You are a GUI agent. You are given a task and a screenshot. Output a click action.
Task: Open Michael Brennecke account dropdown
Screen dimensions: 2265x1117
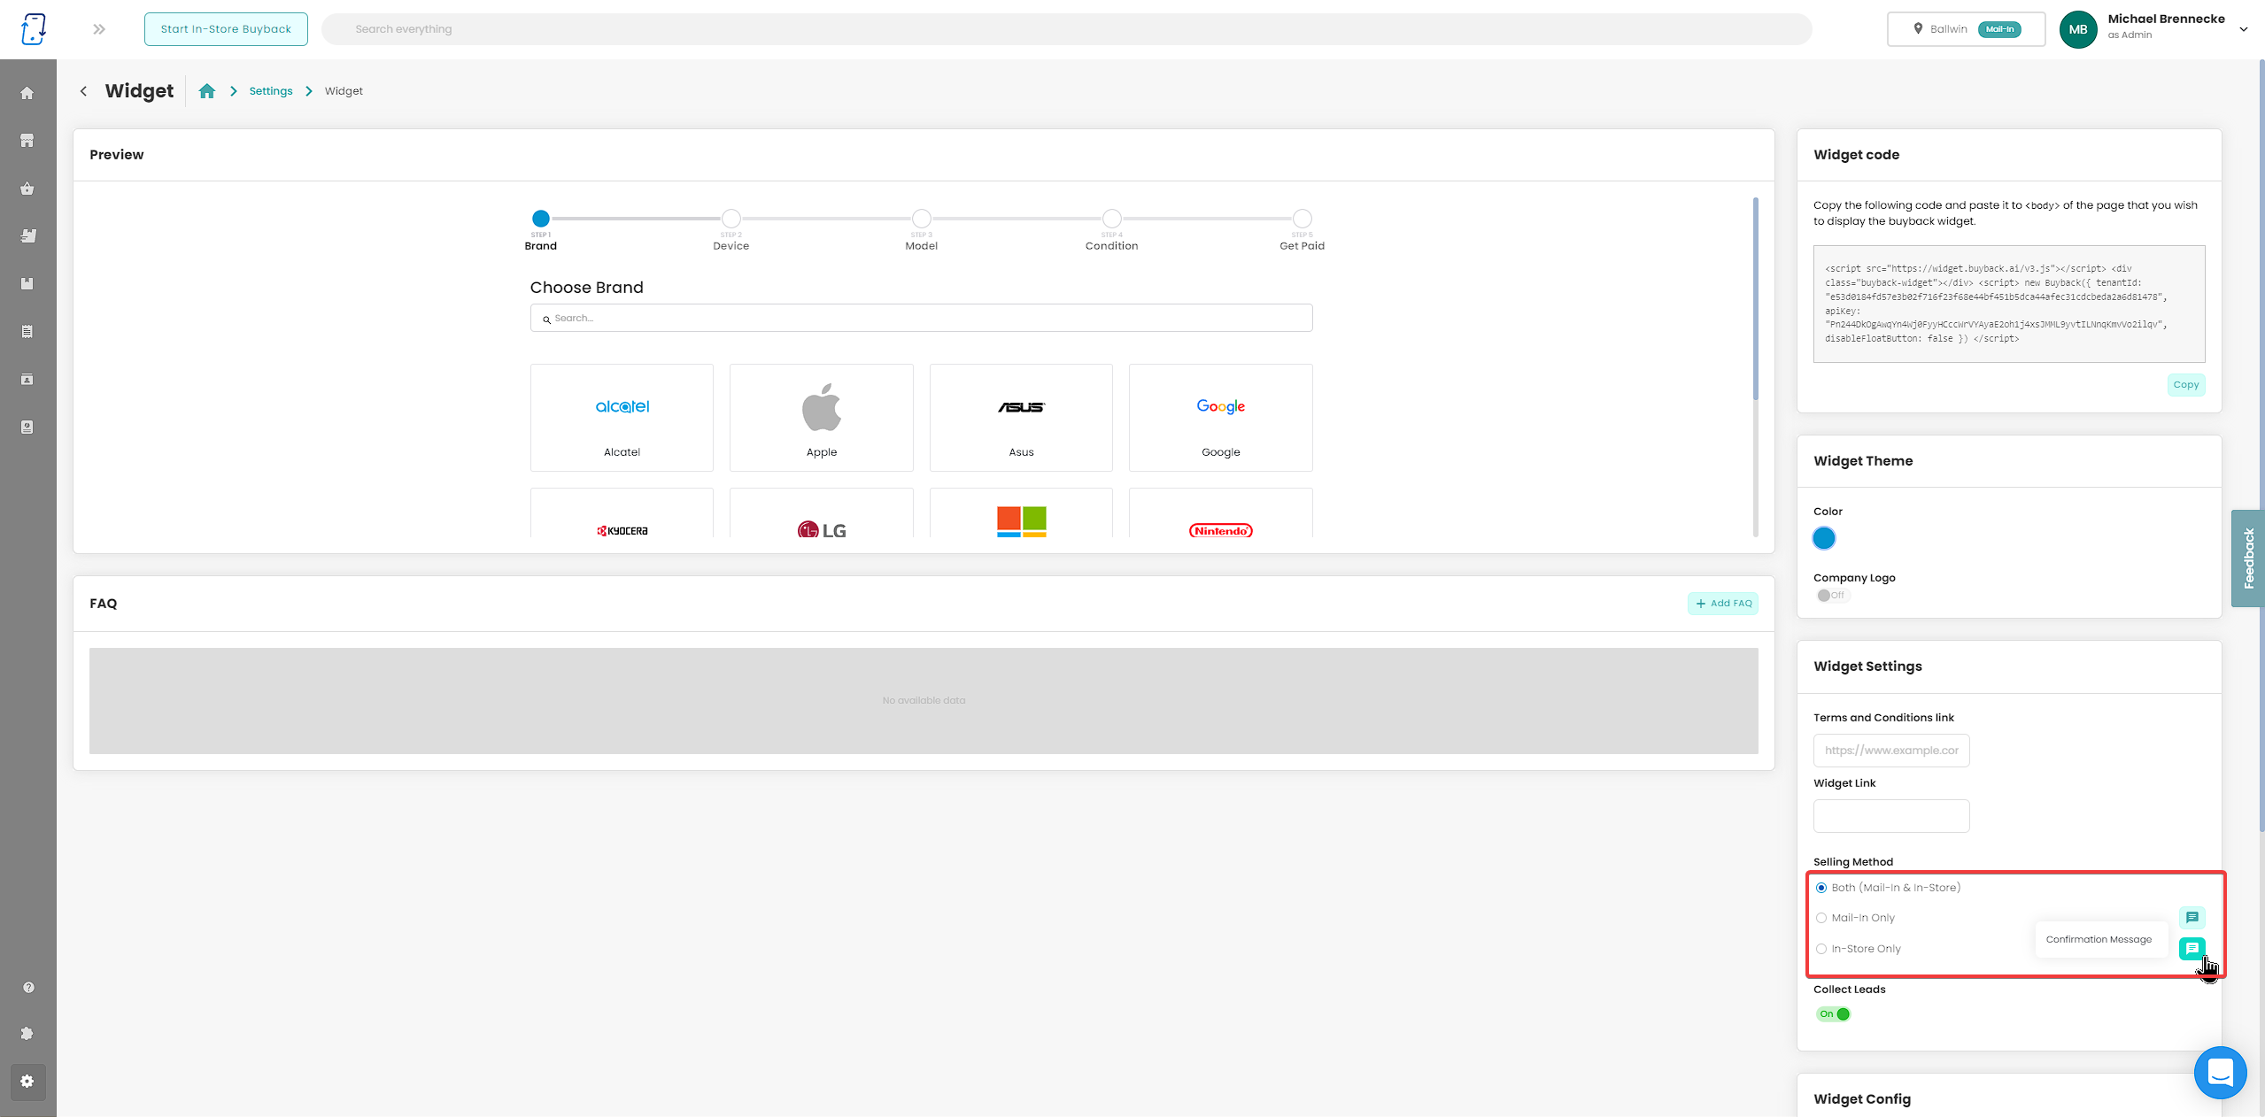coord(2243,29)
